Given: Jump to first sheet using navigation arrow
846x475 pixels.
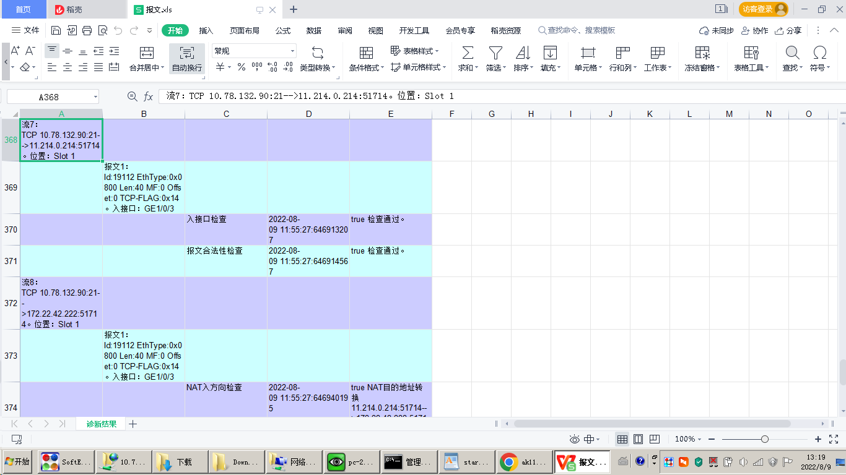Looking at the screenshot, I should tap(14, 424).
